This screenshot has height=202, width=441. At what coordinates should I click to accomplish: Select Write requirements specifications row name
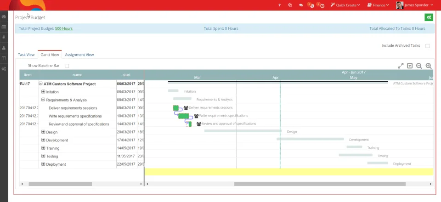[75, 116]
